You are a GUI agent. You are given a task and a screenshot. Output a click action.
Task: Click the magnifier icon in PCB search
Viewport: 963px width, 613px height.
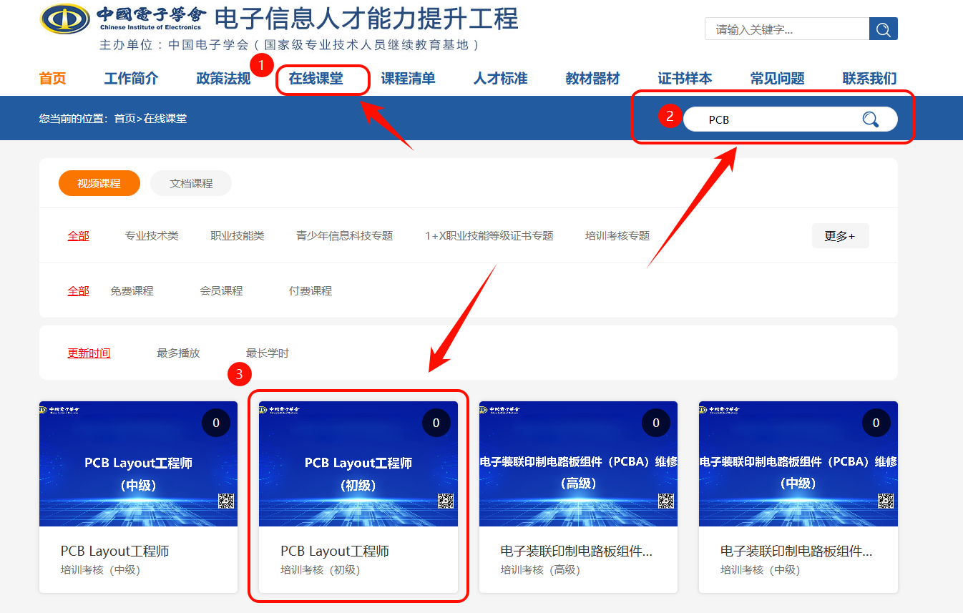click(x=870, y=119)
